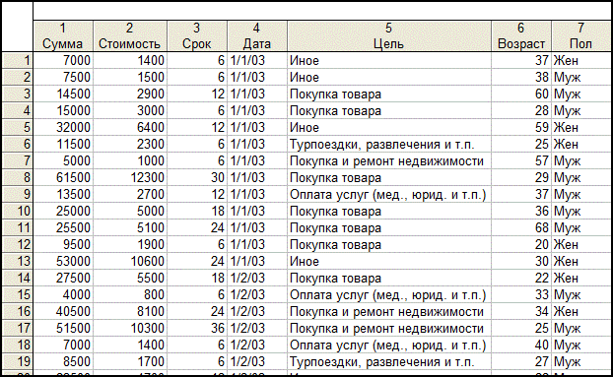
Task: Click Возраст cell 60
Action: pos(521,94)
